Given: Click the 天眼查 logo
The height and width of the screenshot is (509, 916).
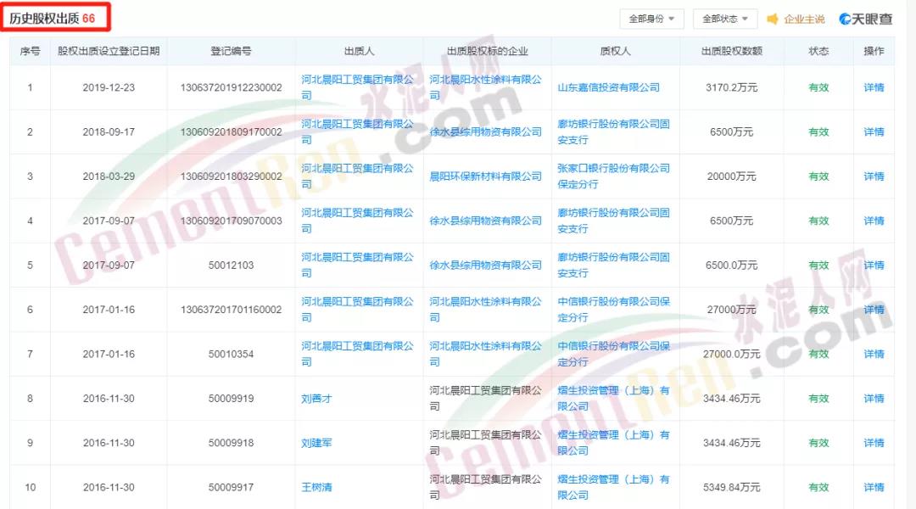Looking at the screenshot, I should coord(866,19).
